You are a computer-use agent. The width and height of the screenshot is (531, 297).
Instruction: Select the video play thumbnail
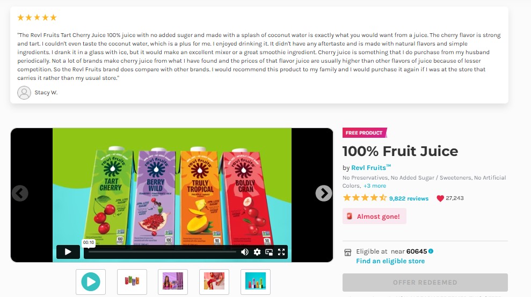[91, 282]
